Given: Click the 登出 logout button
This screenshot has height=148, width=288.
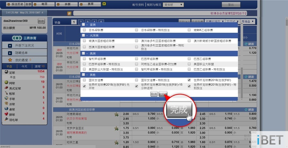Looking at the screenshot, I should tap(231, 4).
